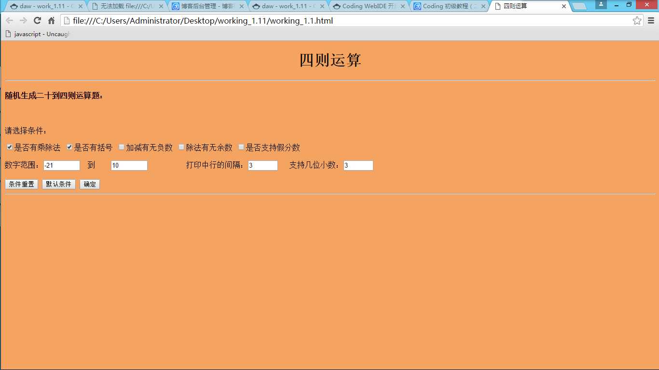Click the 确定 button
This screenshot has height=370, width=659.
point(90,184)
